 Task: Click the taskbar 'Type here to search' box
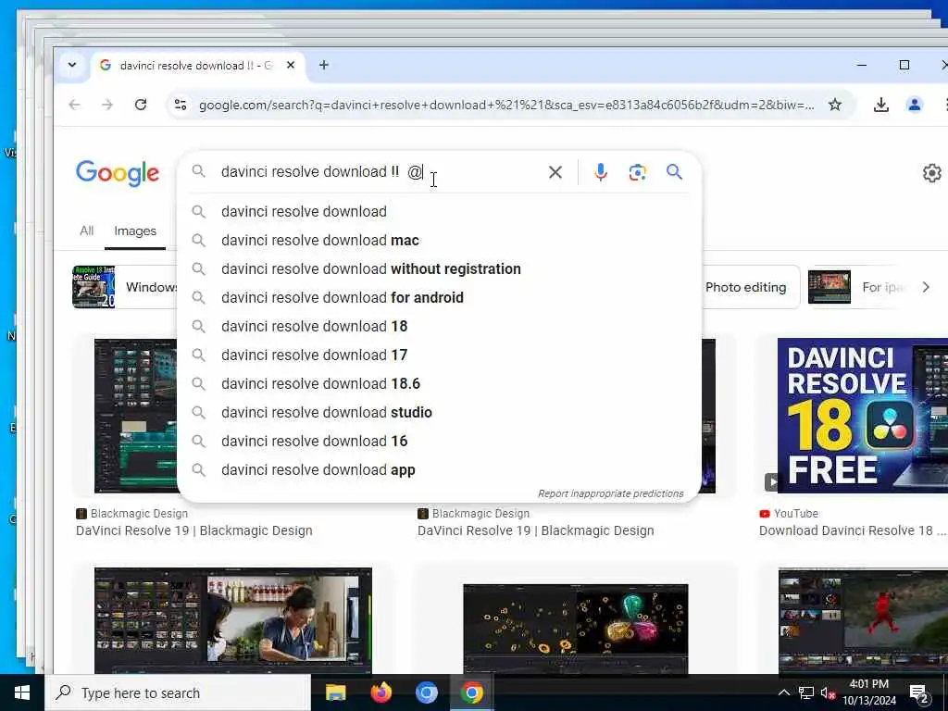click(x=178, y=692)
